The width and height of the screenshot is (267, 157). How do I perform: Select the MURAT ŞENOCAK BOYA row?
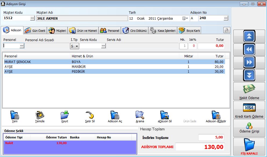click(114, 62)
